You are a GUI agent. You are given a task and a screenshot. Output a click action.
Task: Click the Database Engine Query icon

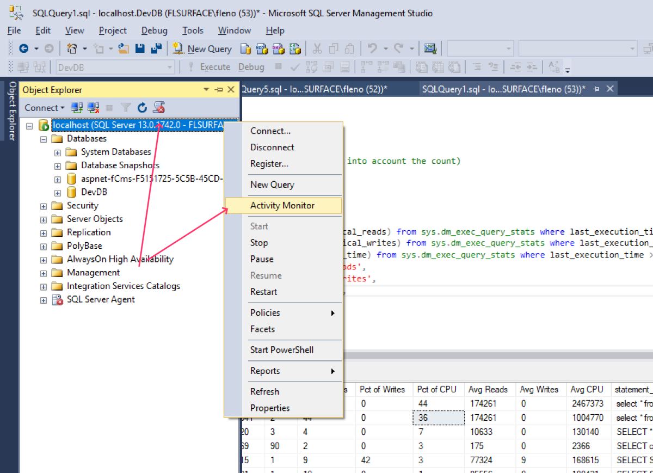(x=245, y=48)
